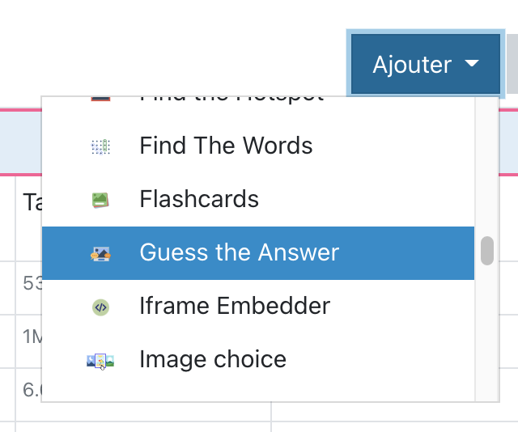Click the Iframe Embedder code icon
Image resolution: width=518 pixels, height=432 pixels.
pyautogui.click(x=100, y=307)
